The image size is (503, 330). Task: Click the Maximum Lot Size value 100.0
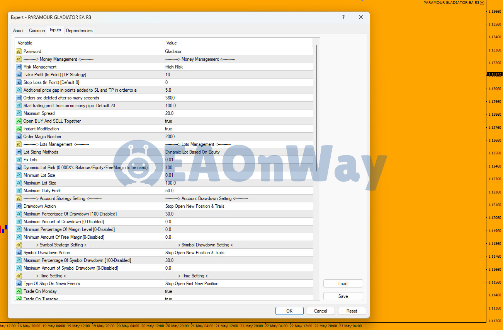170,183
